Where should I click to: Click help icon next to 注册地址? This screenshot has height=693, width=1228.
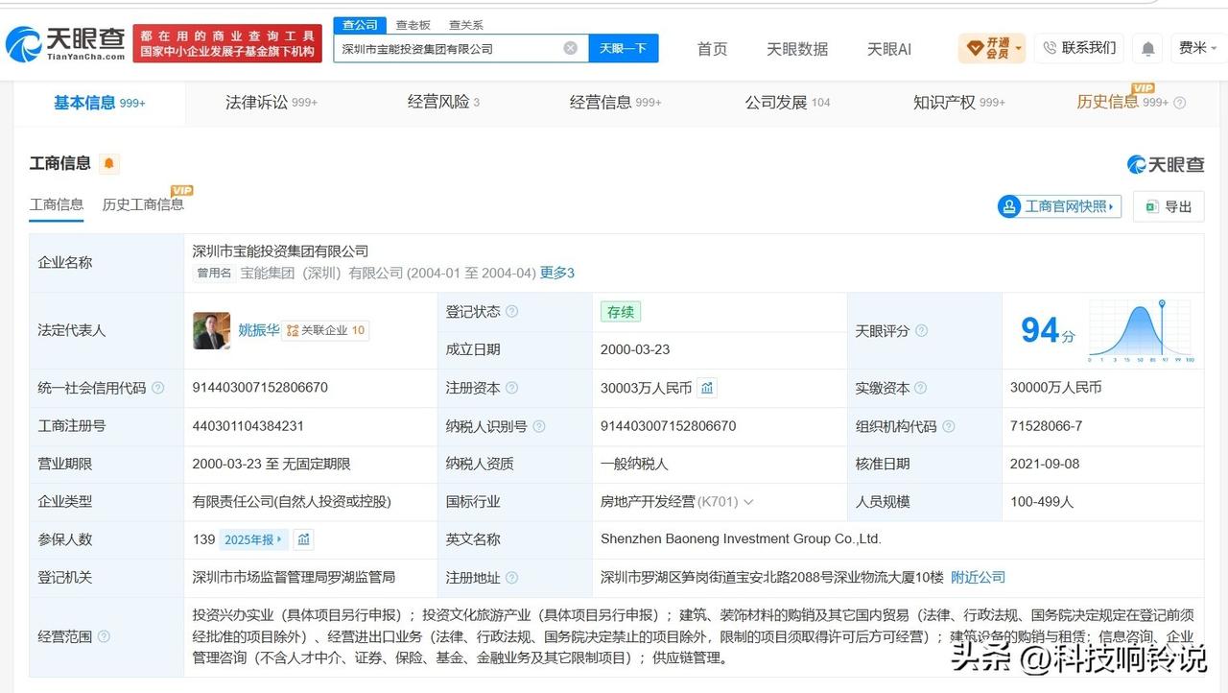click(x=512, y=578)
